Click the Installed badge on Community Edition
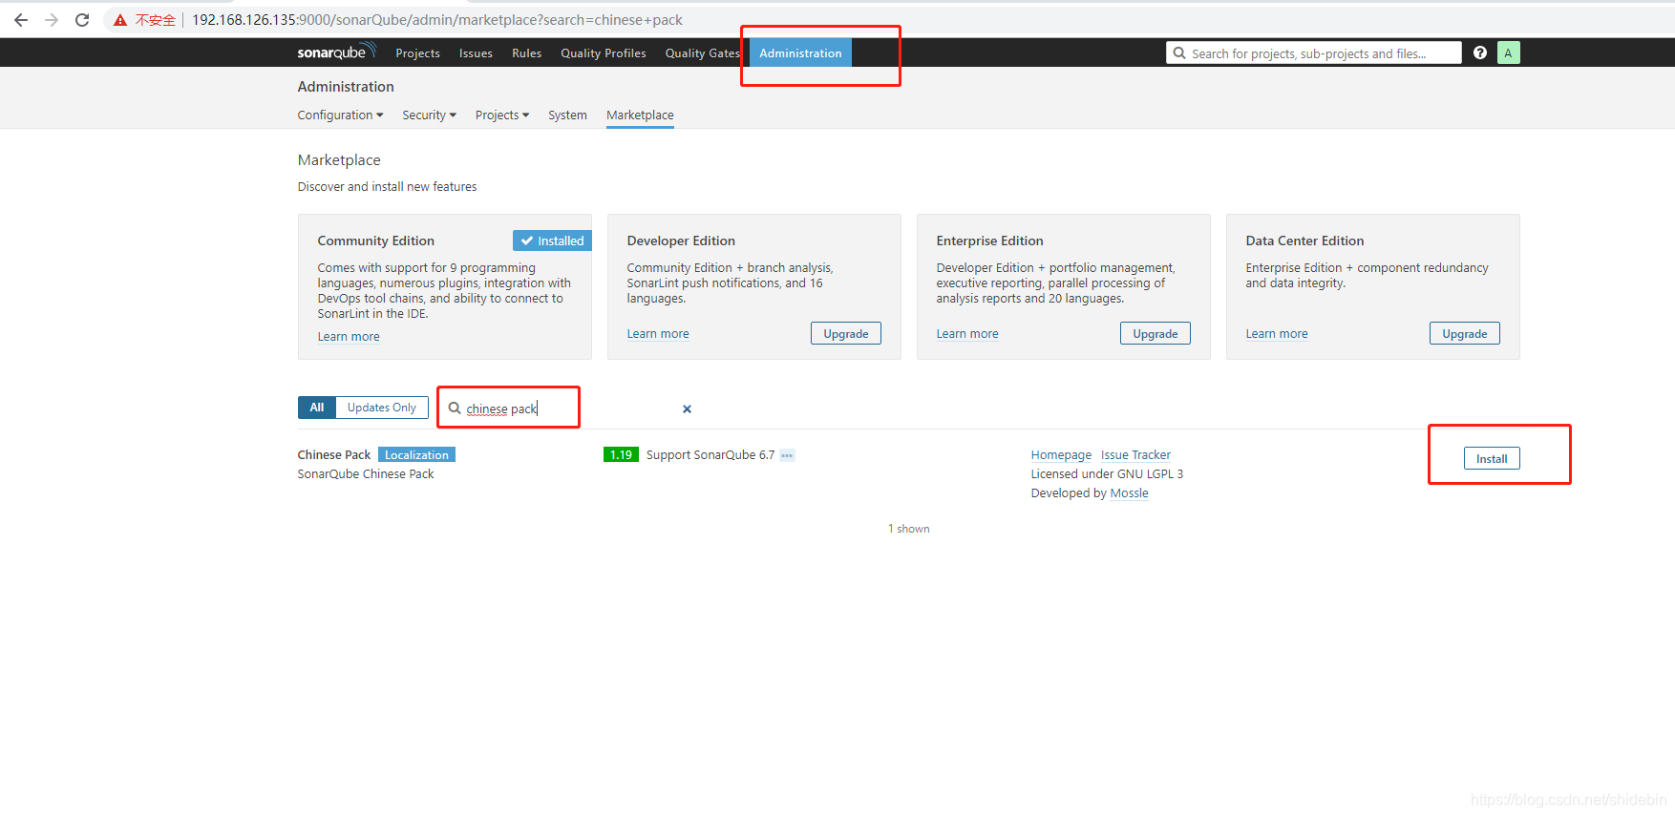This screenshot has width=1675, height=817. point(552,241)
